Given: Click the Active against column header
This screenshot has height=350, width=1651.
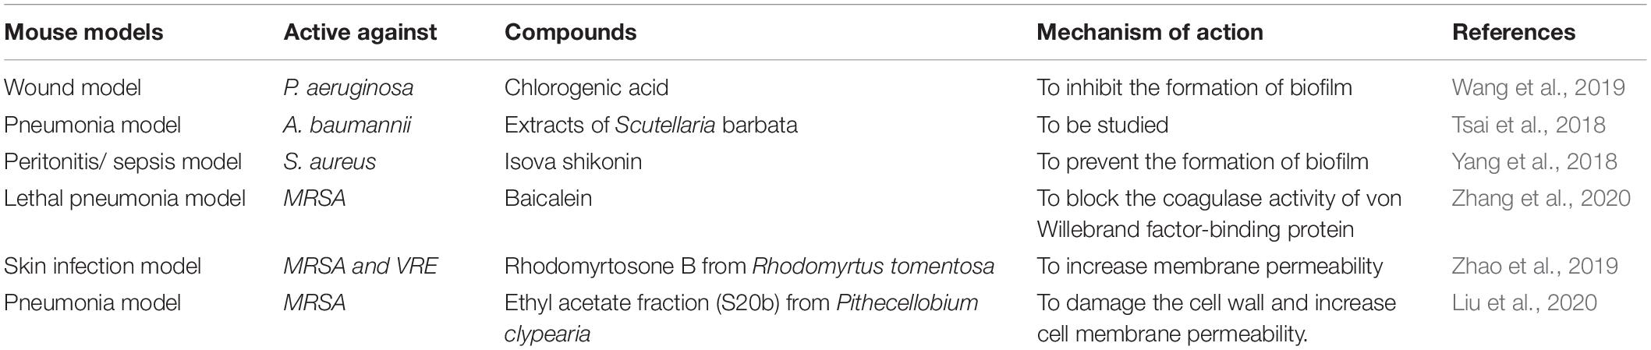Looking at the screenshot, I should tap(360, 32).
